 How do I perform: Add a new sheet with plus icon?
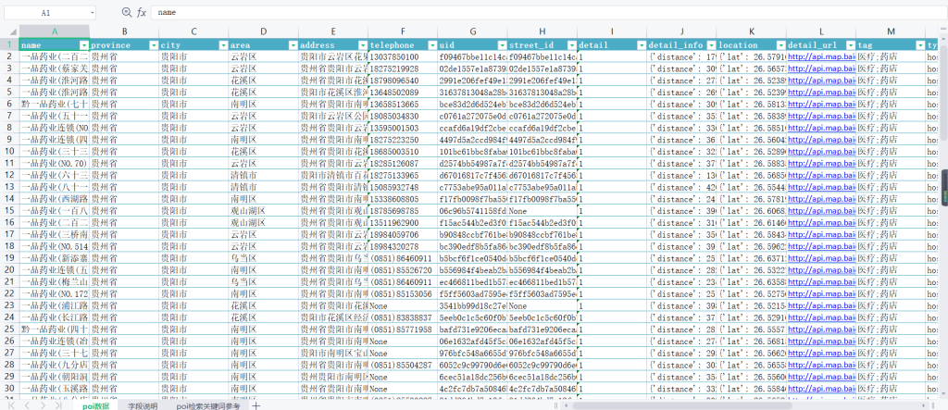click(x=256, y=405)
